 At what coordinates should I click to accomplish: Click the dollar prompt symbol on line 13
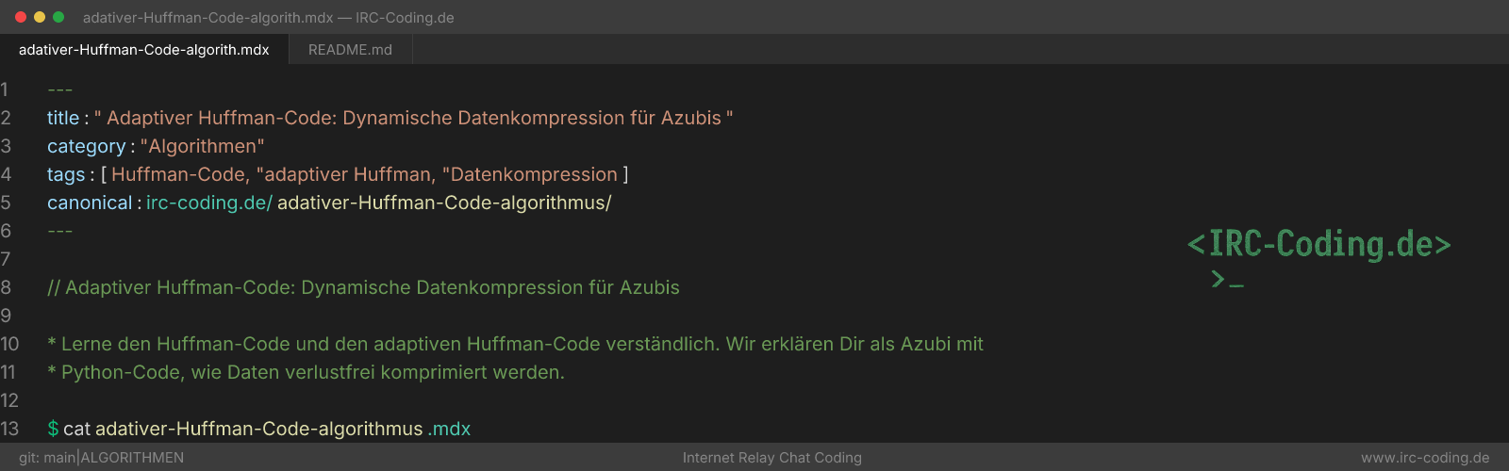click(x=53, y=429)
